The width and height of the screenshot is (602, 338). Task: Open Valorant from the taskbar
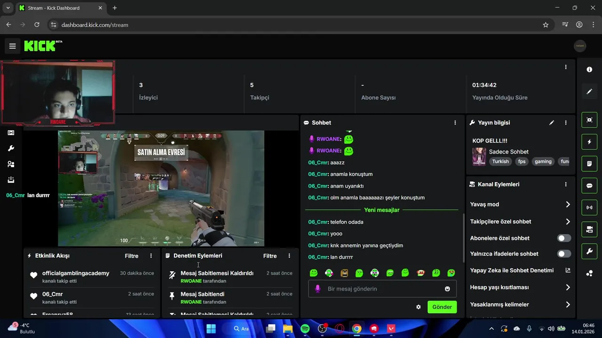(x=391, y=329)
